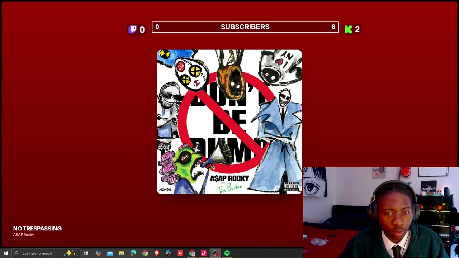Click the Kick subscriber count 2
Screen dimensions: 459x258
pyautogui.click(x=357, y=30)
